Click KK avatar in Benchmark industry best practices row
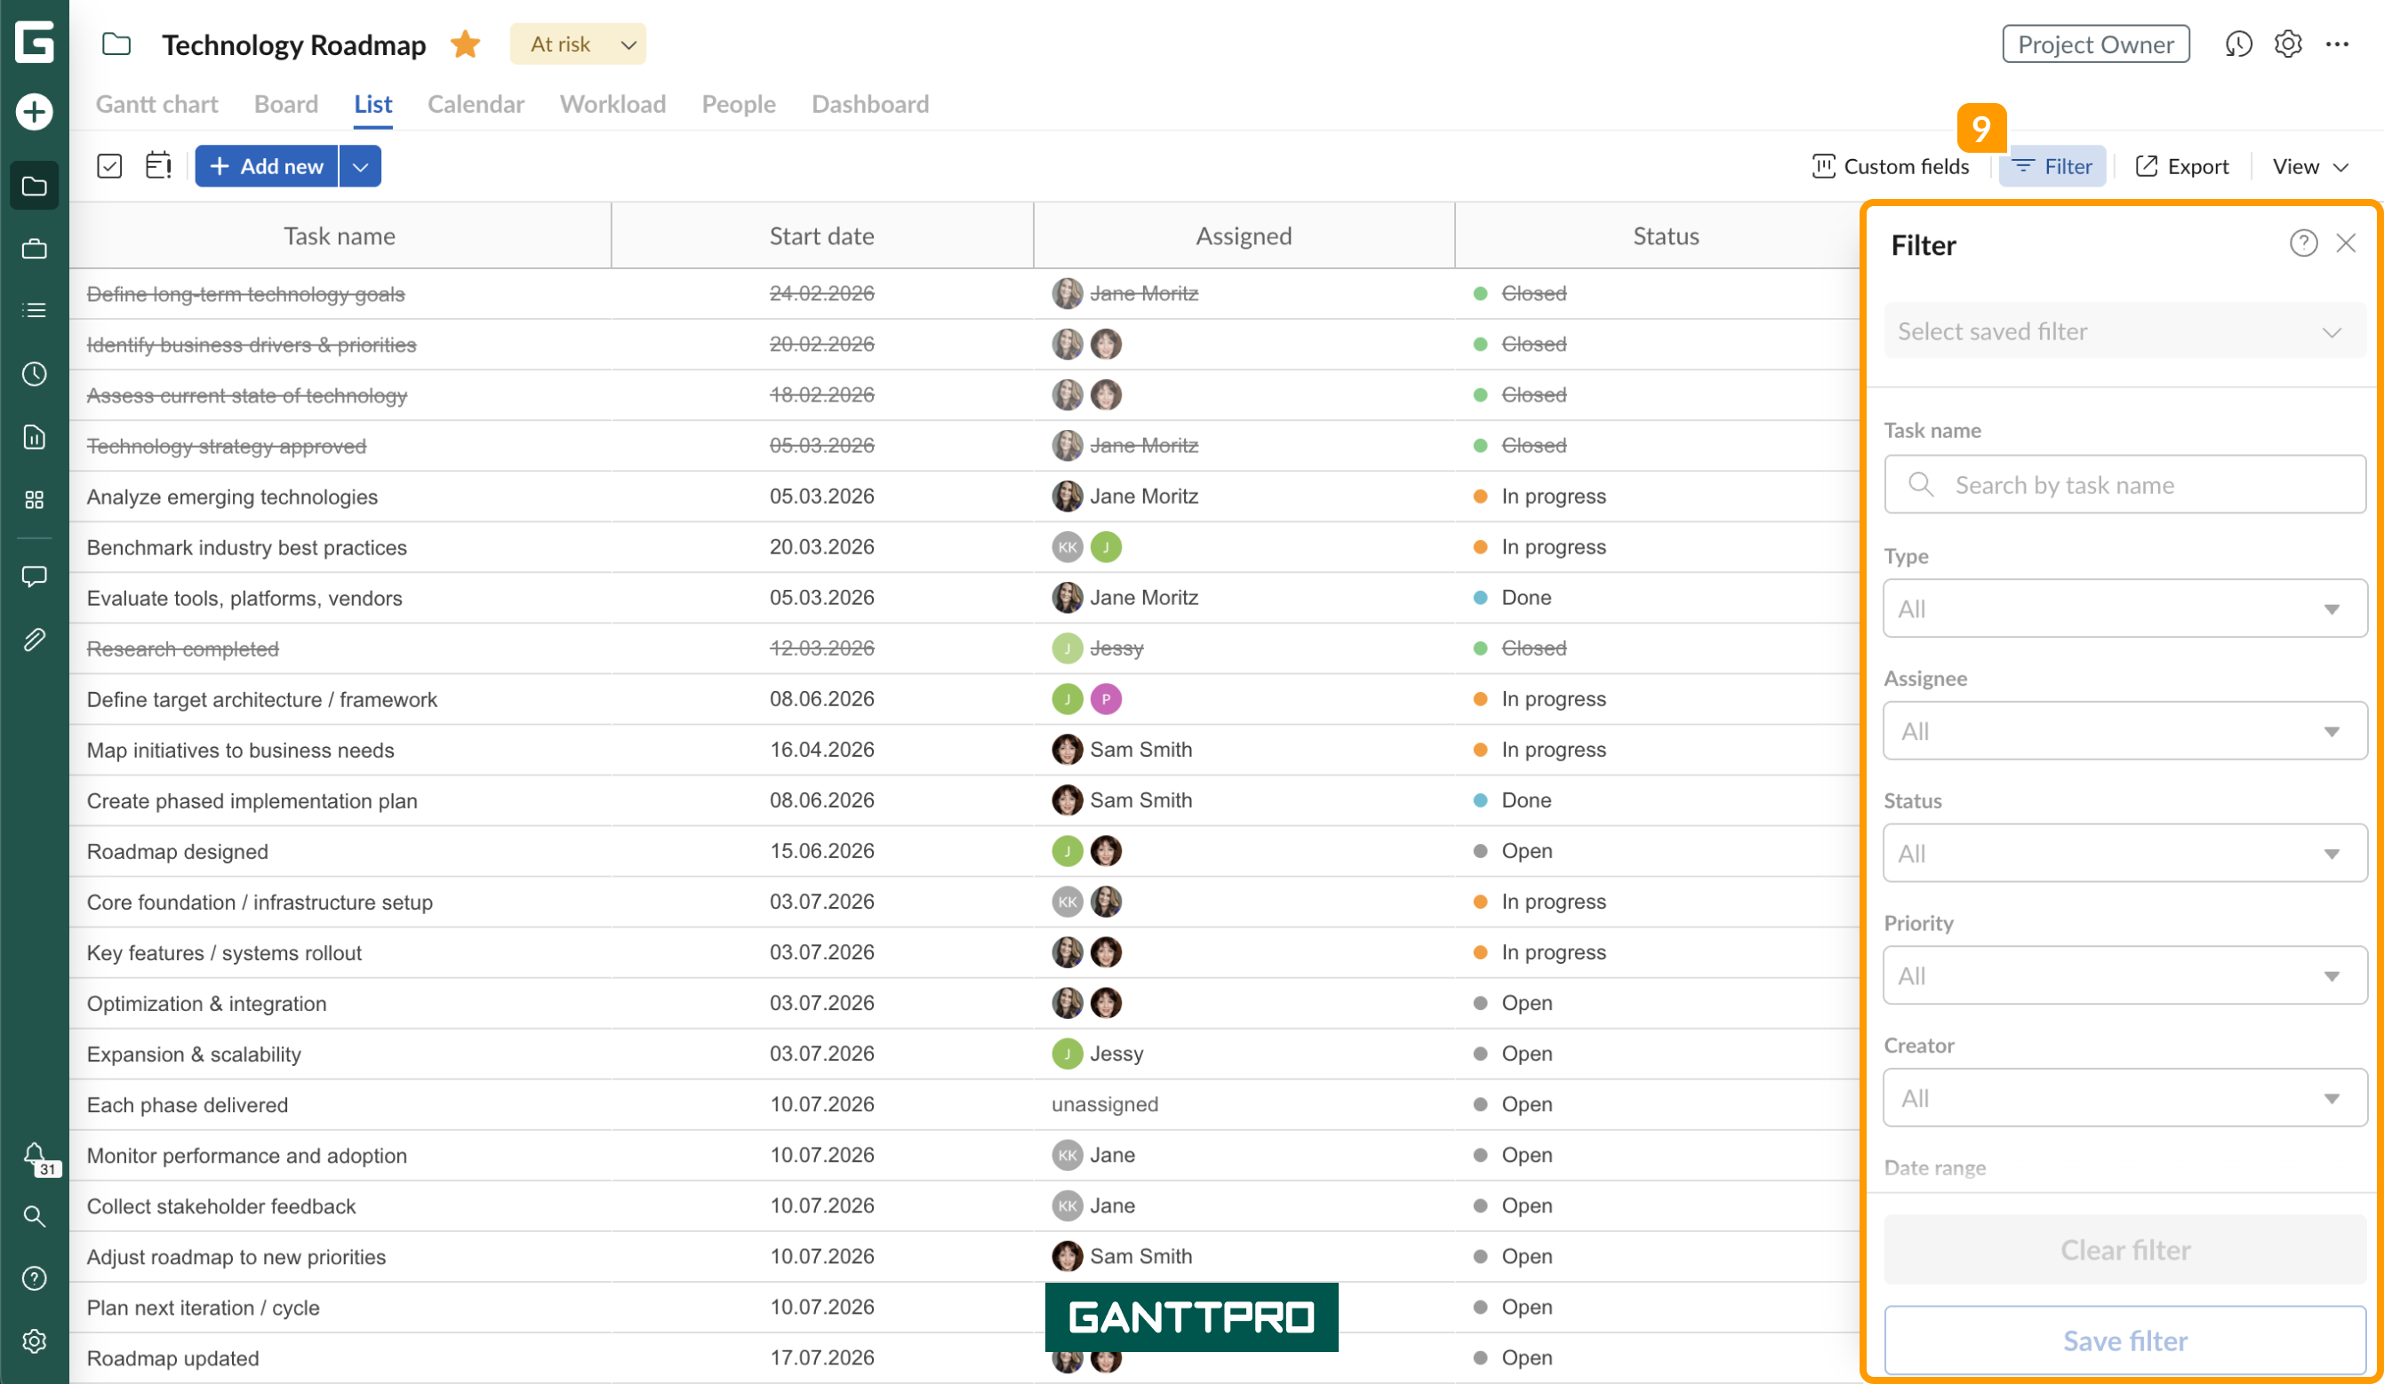 pos(1068,547)
